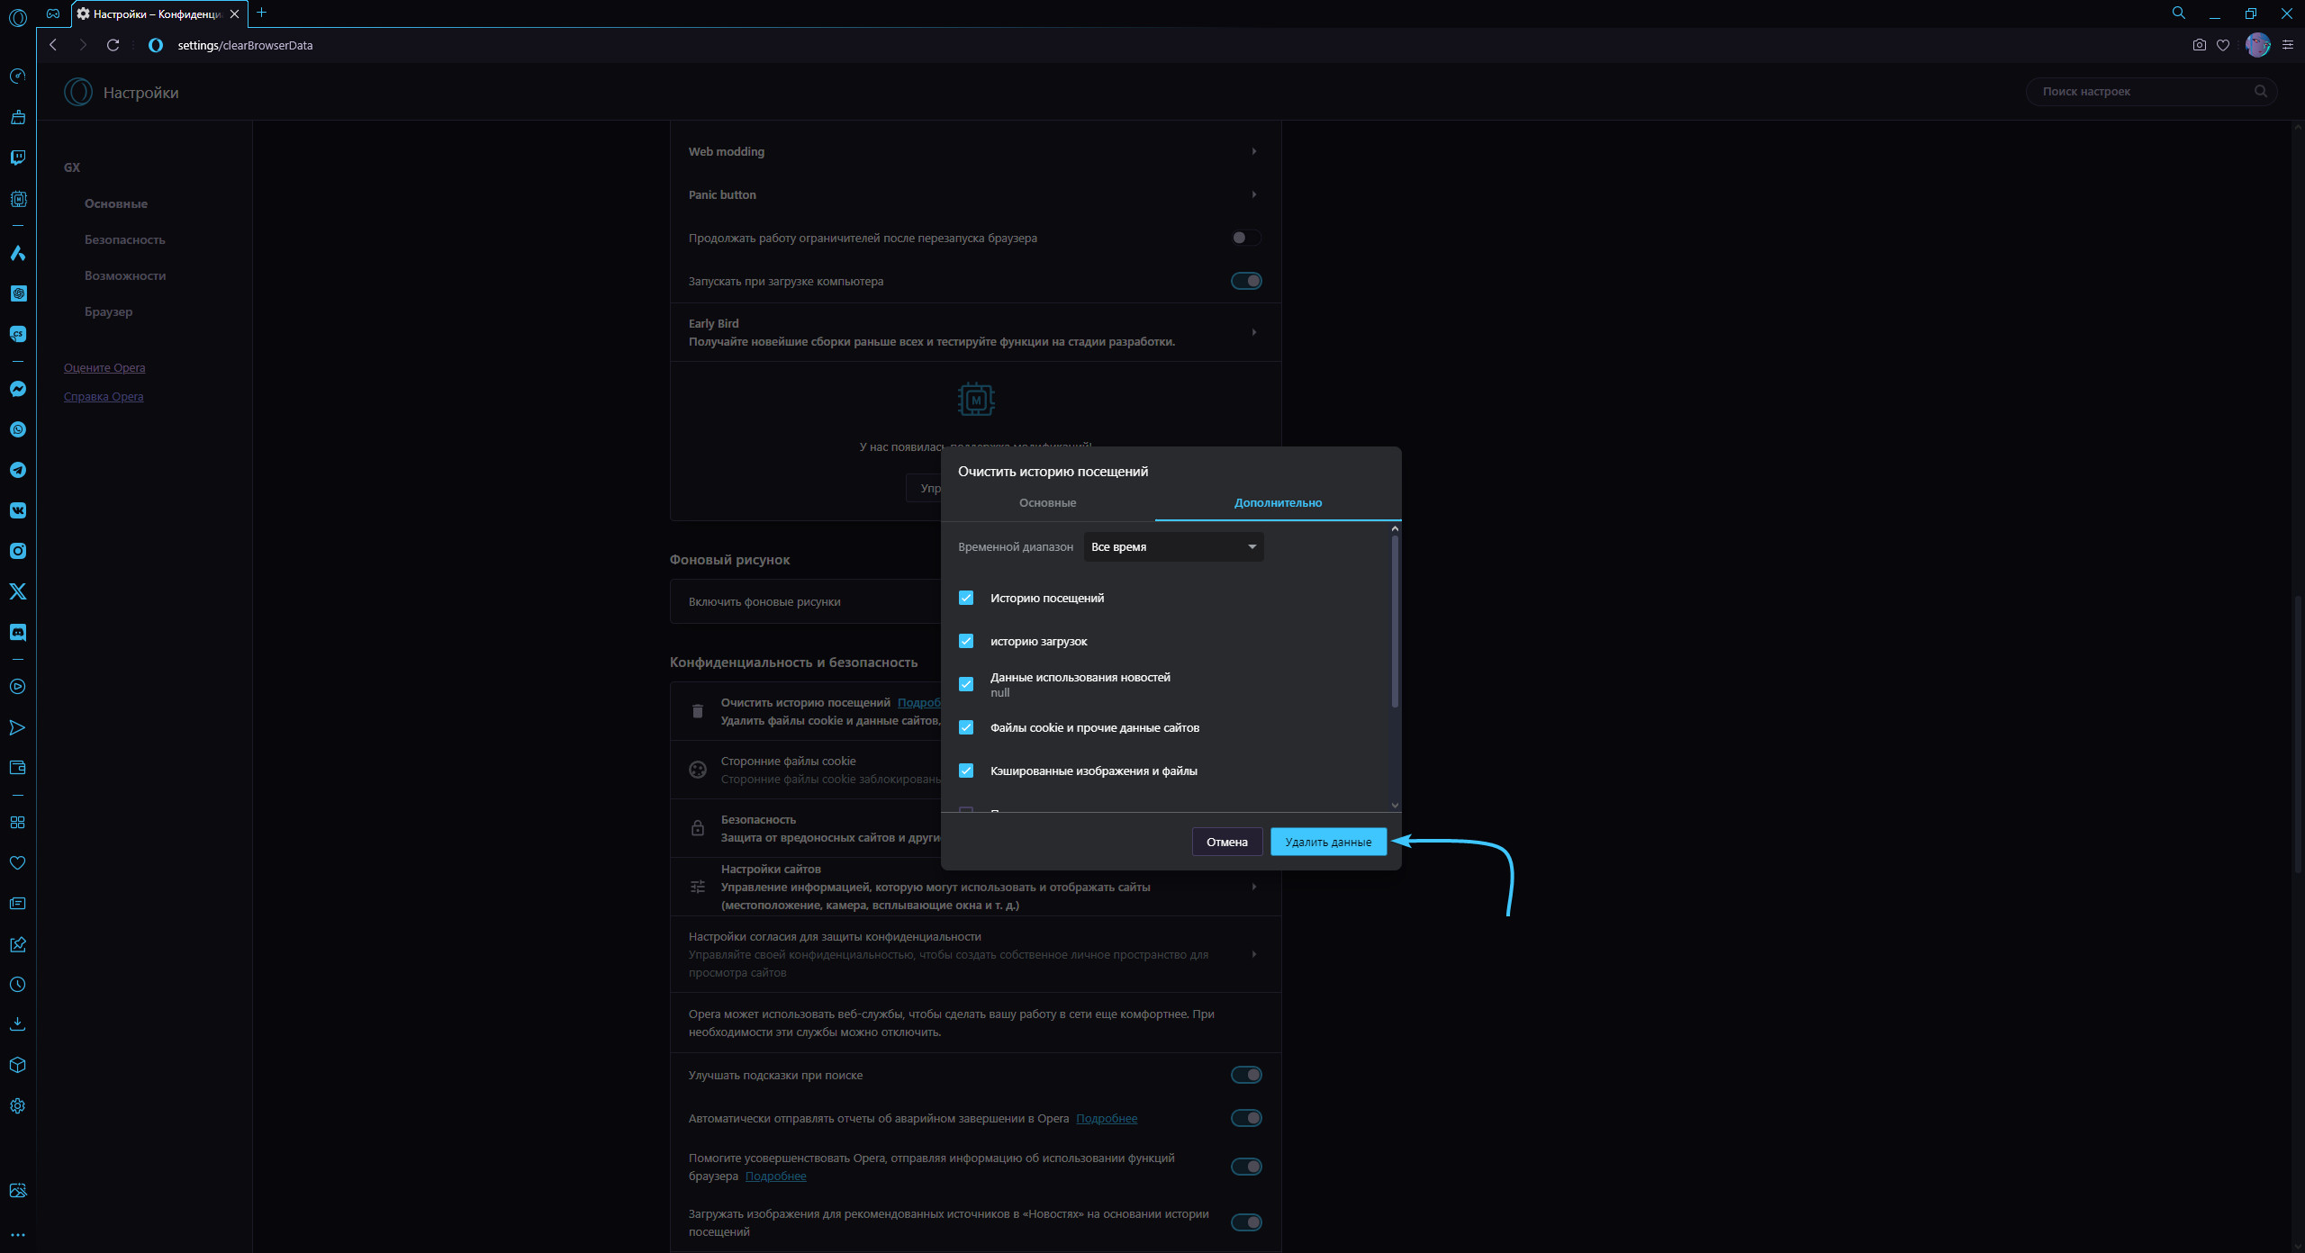Uncheck the 'Файлы cookie и прочие данные сайтов' checkbox
Screen dimensions: 2305x1253
pyautogui.click(x=966, y=727)
